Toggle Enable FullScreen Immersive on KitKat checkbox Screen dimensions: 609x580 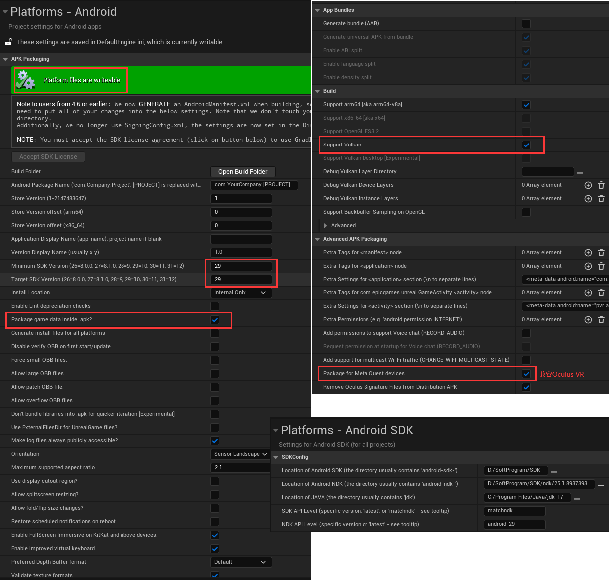point(215,535)
